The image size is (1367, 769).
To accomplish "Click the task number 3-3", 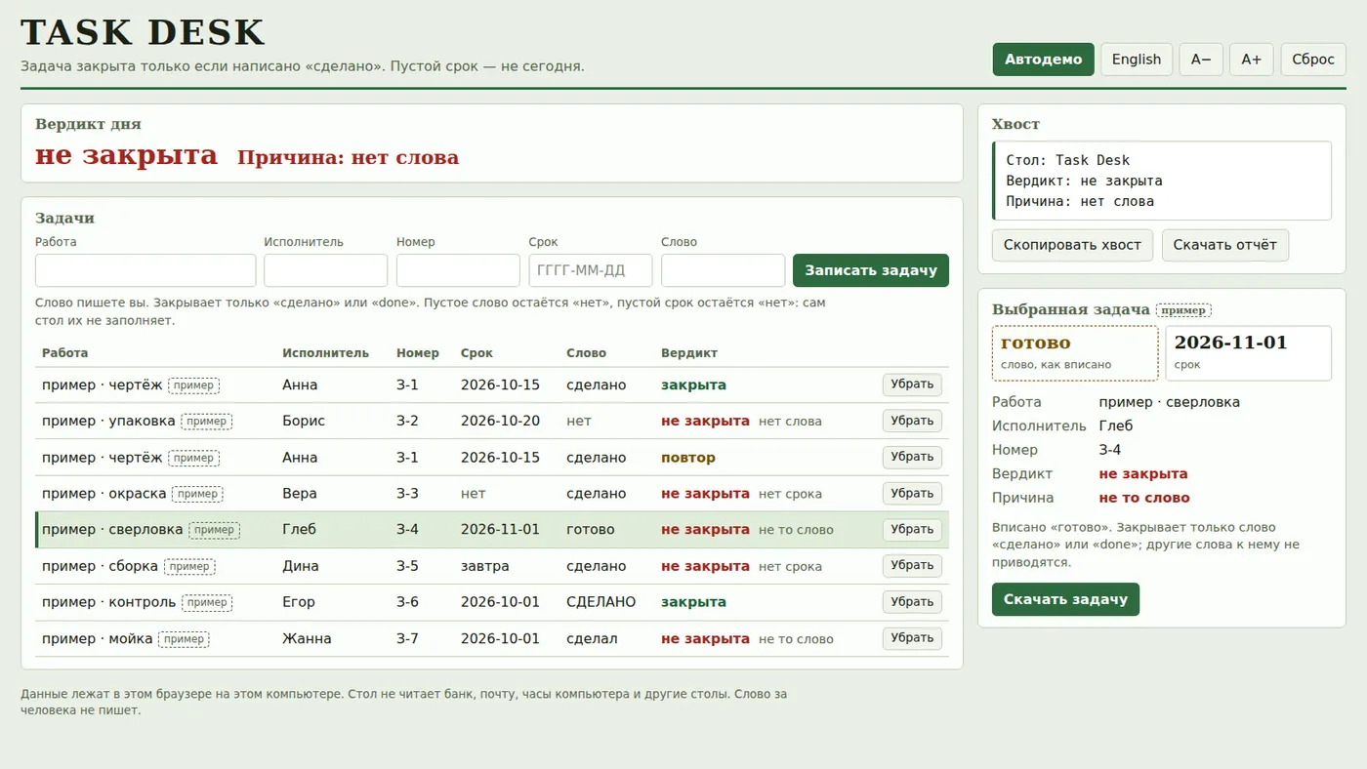I will [407, 494].
